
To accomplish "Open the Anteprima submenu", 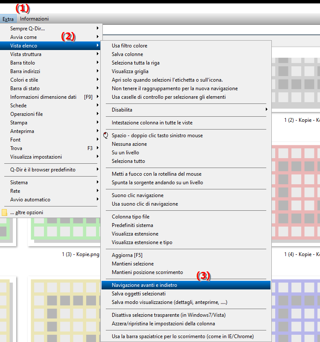I will tap(50, 131).
